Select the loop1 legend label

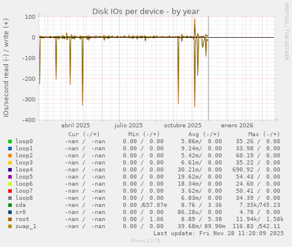pyautogui.click(x=24, y=149)
